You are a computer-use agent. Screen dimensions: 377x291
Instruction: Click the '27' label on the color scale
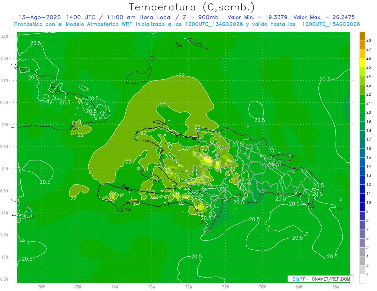coord(369,49)
